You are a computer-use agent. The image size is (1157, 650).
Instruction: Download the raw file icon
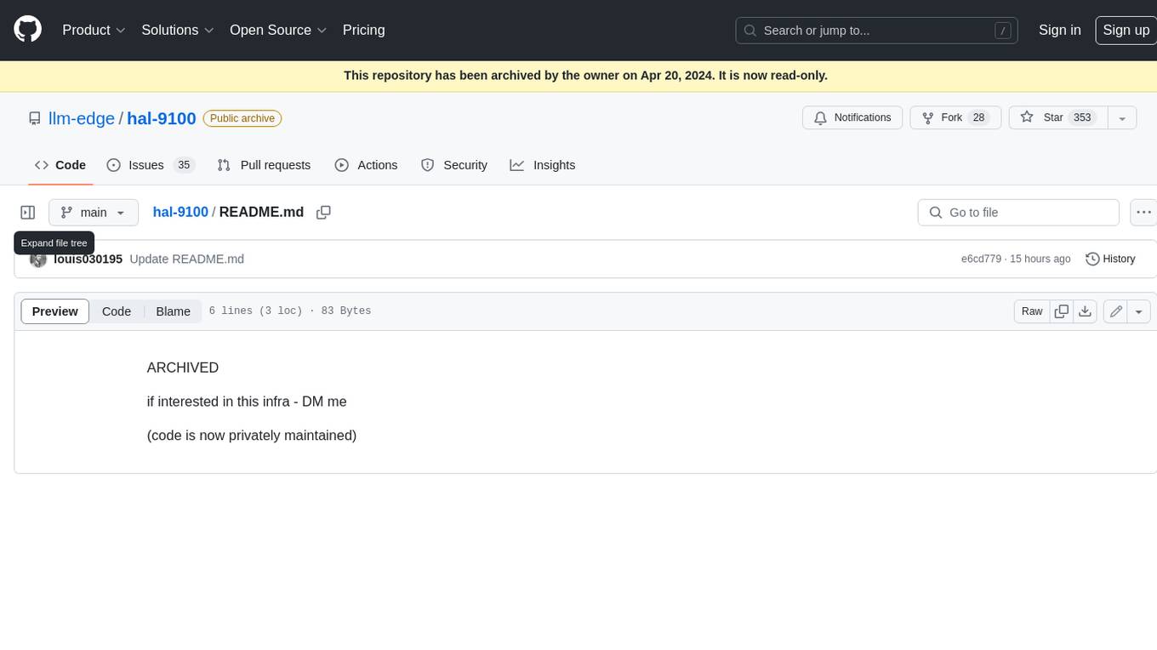point(1085,311)
